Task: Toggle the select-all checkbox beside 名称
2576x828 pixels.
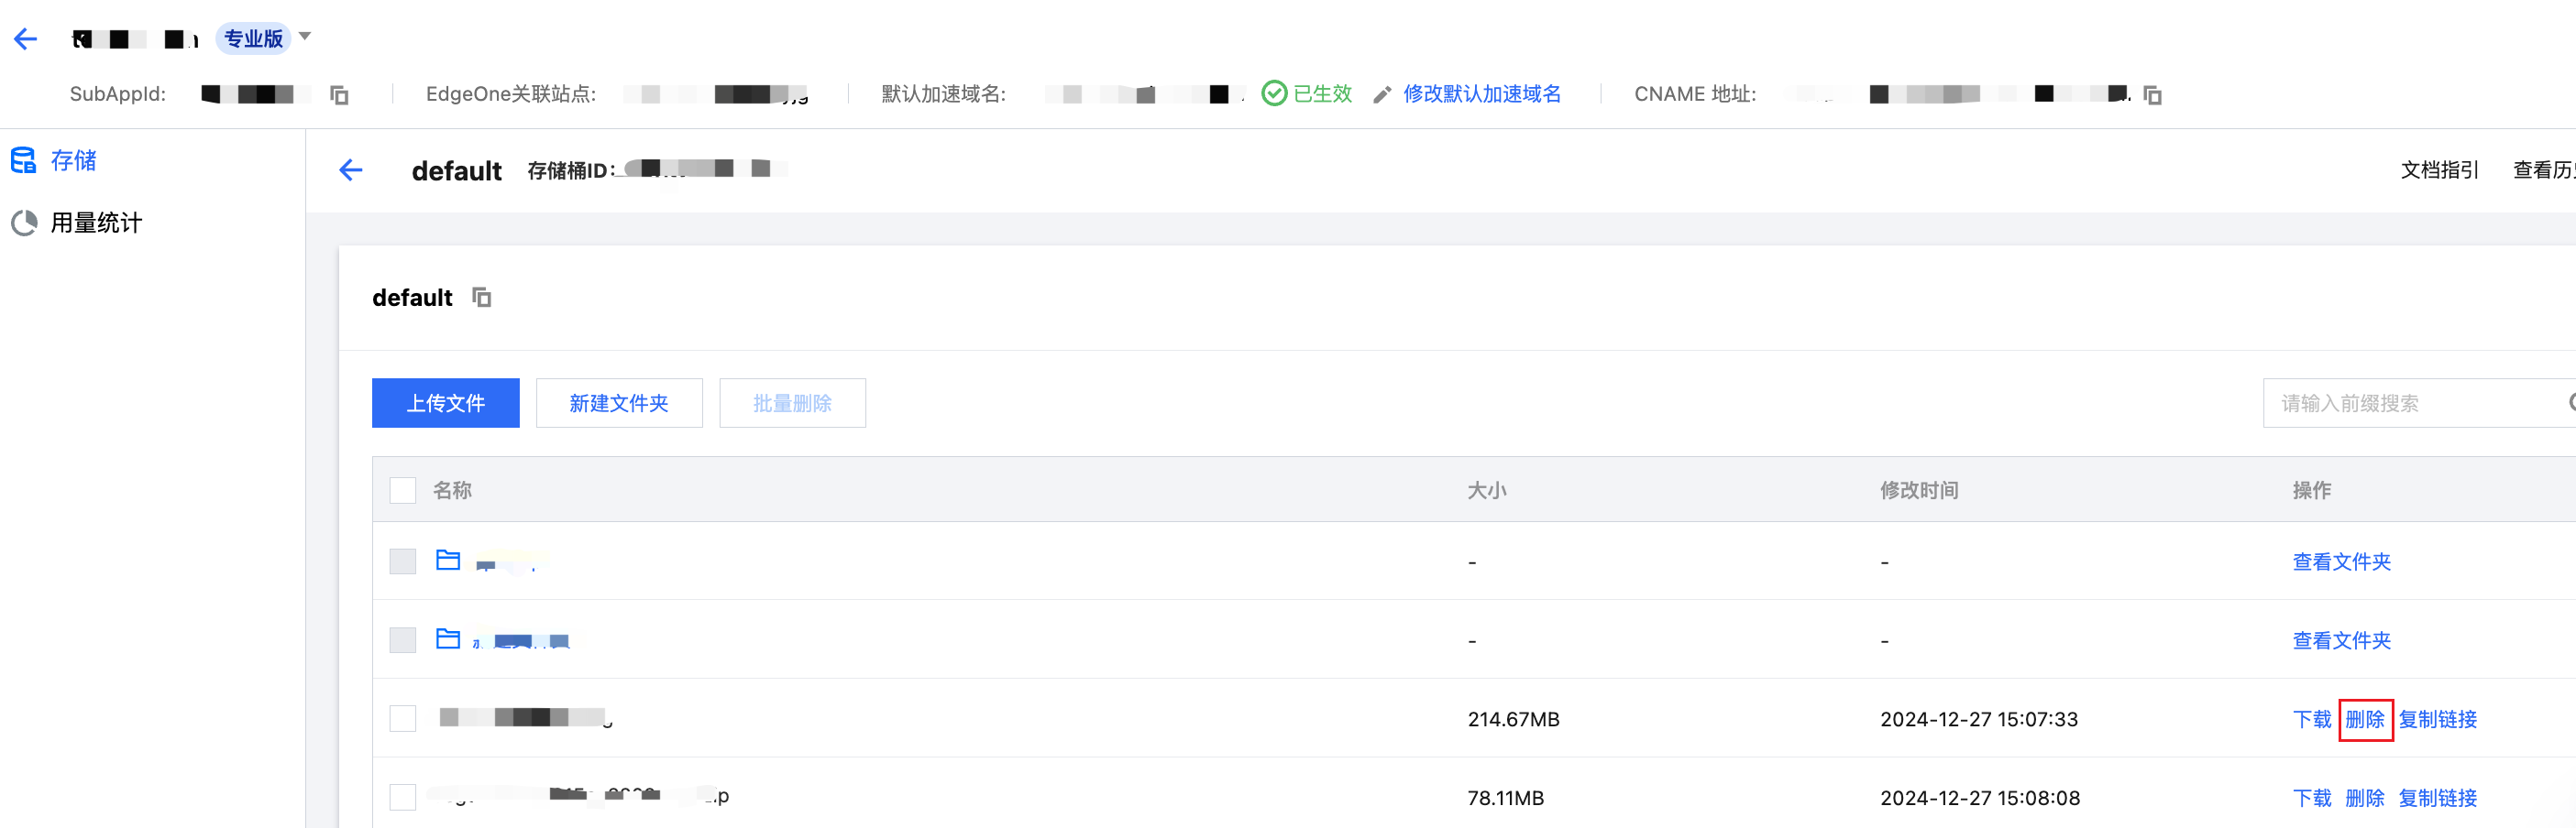Action: click(403, 490)
